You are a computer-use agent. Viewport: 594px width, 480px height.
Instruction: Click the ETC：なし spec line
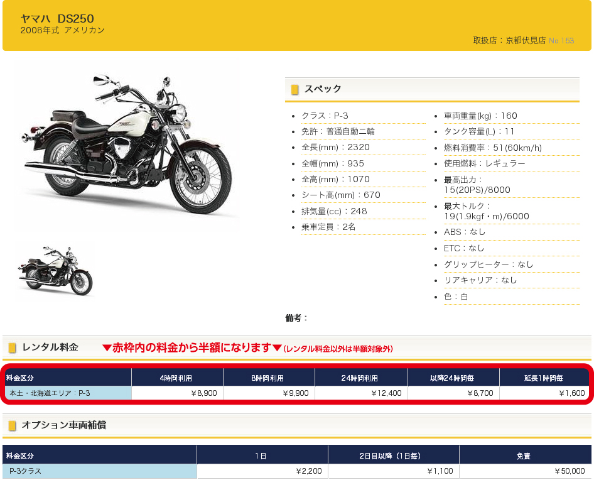tap(464, 248)
